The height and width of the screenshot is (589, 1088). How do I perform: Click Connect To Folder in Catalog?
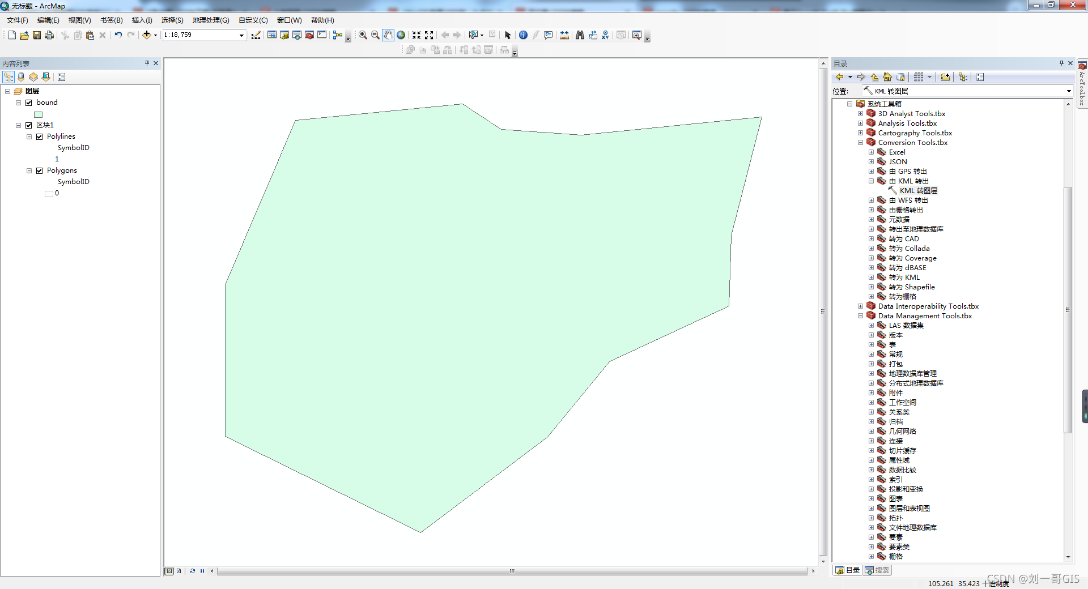pyautogui.click(x=945, y=77)
